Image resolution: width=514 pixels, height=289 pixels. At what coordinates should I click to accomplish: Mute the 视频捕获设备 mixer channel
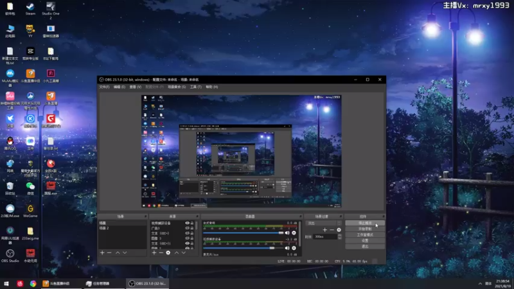287,248
